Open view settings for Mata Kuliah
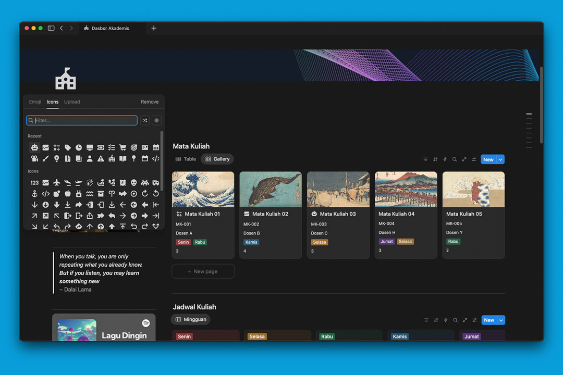Image resolution: width=563 pixels, height=375 pixels. click(x=474, y=159)
